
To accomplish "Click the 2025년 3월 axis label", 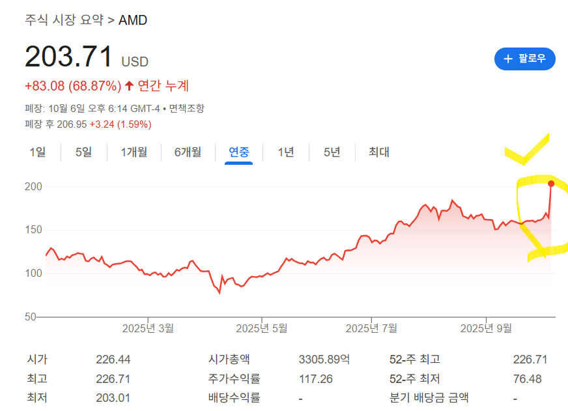I will (x=148, y=328).
